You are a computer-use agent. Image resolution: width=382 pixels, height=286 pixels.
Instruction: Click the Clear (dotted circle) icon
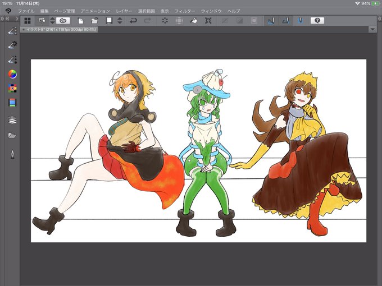[x=165, y=21]
